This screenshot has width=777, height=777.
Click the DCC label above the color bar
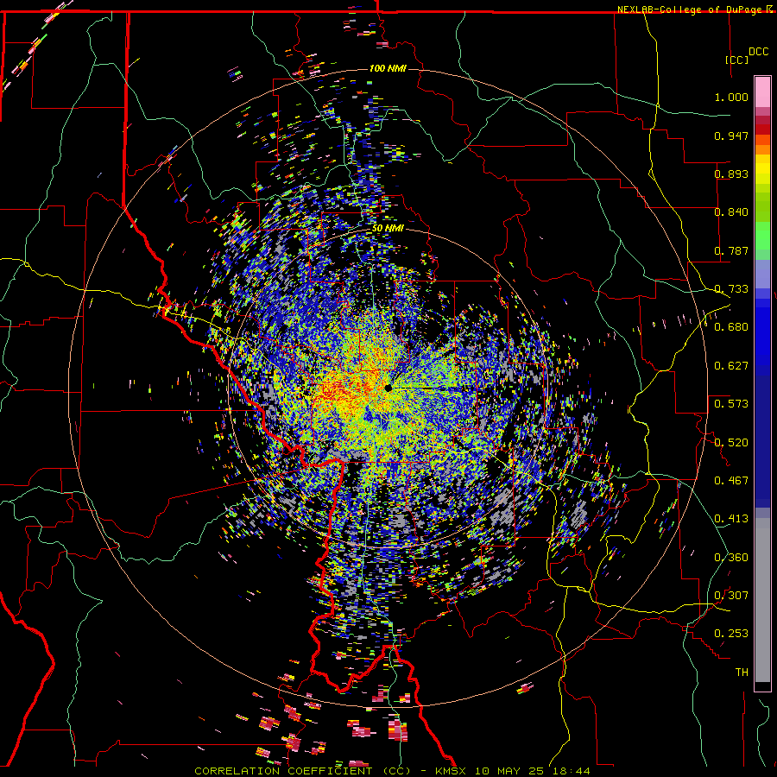(758, 52)
